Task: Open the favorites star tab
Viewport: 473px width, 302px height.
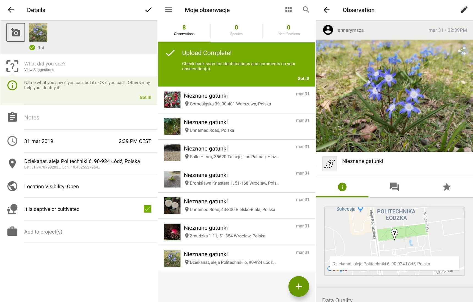Action: point(447,187)
